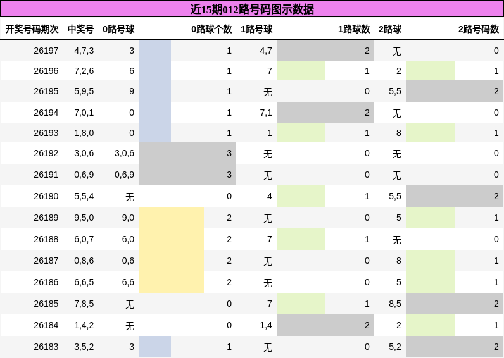Click period number 26195
This screenshot has width=504, height=358.
tap(46, 91)
